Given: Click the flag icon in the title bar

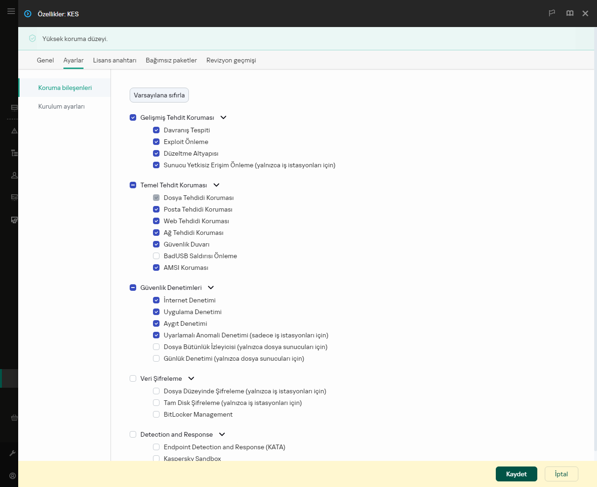Looking at the screenshot, I should coord(552,14).
